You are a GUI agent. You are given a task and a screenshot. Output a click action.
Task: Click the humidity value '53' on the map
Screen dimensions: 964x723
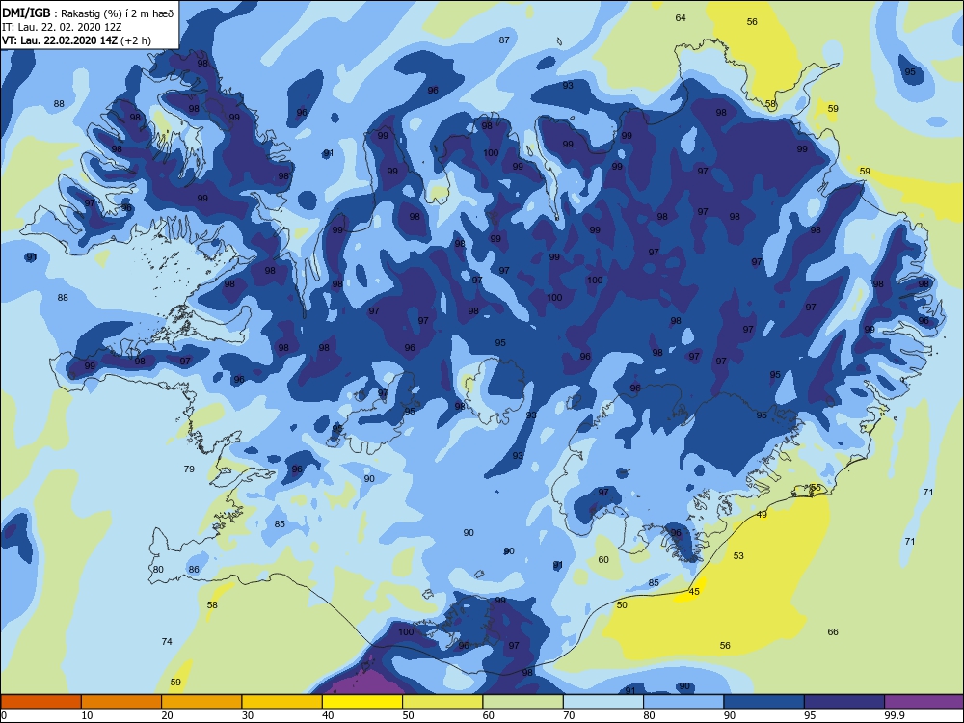[738, 556]
